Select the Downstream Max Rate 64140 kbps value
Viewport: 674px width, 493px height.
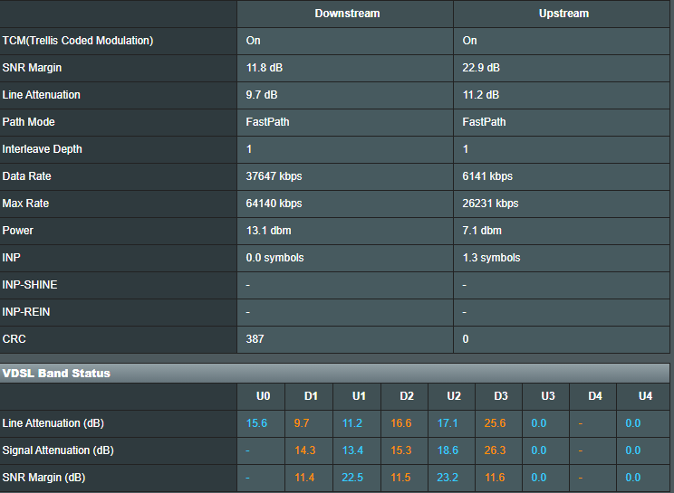(274, 204)
